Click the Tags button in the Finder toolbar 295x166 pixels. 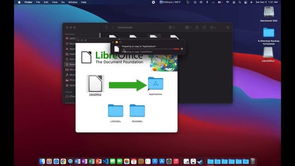click(x=204, y=28)
